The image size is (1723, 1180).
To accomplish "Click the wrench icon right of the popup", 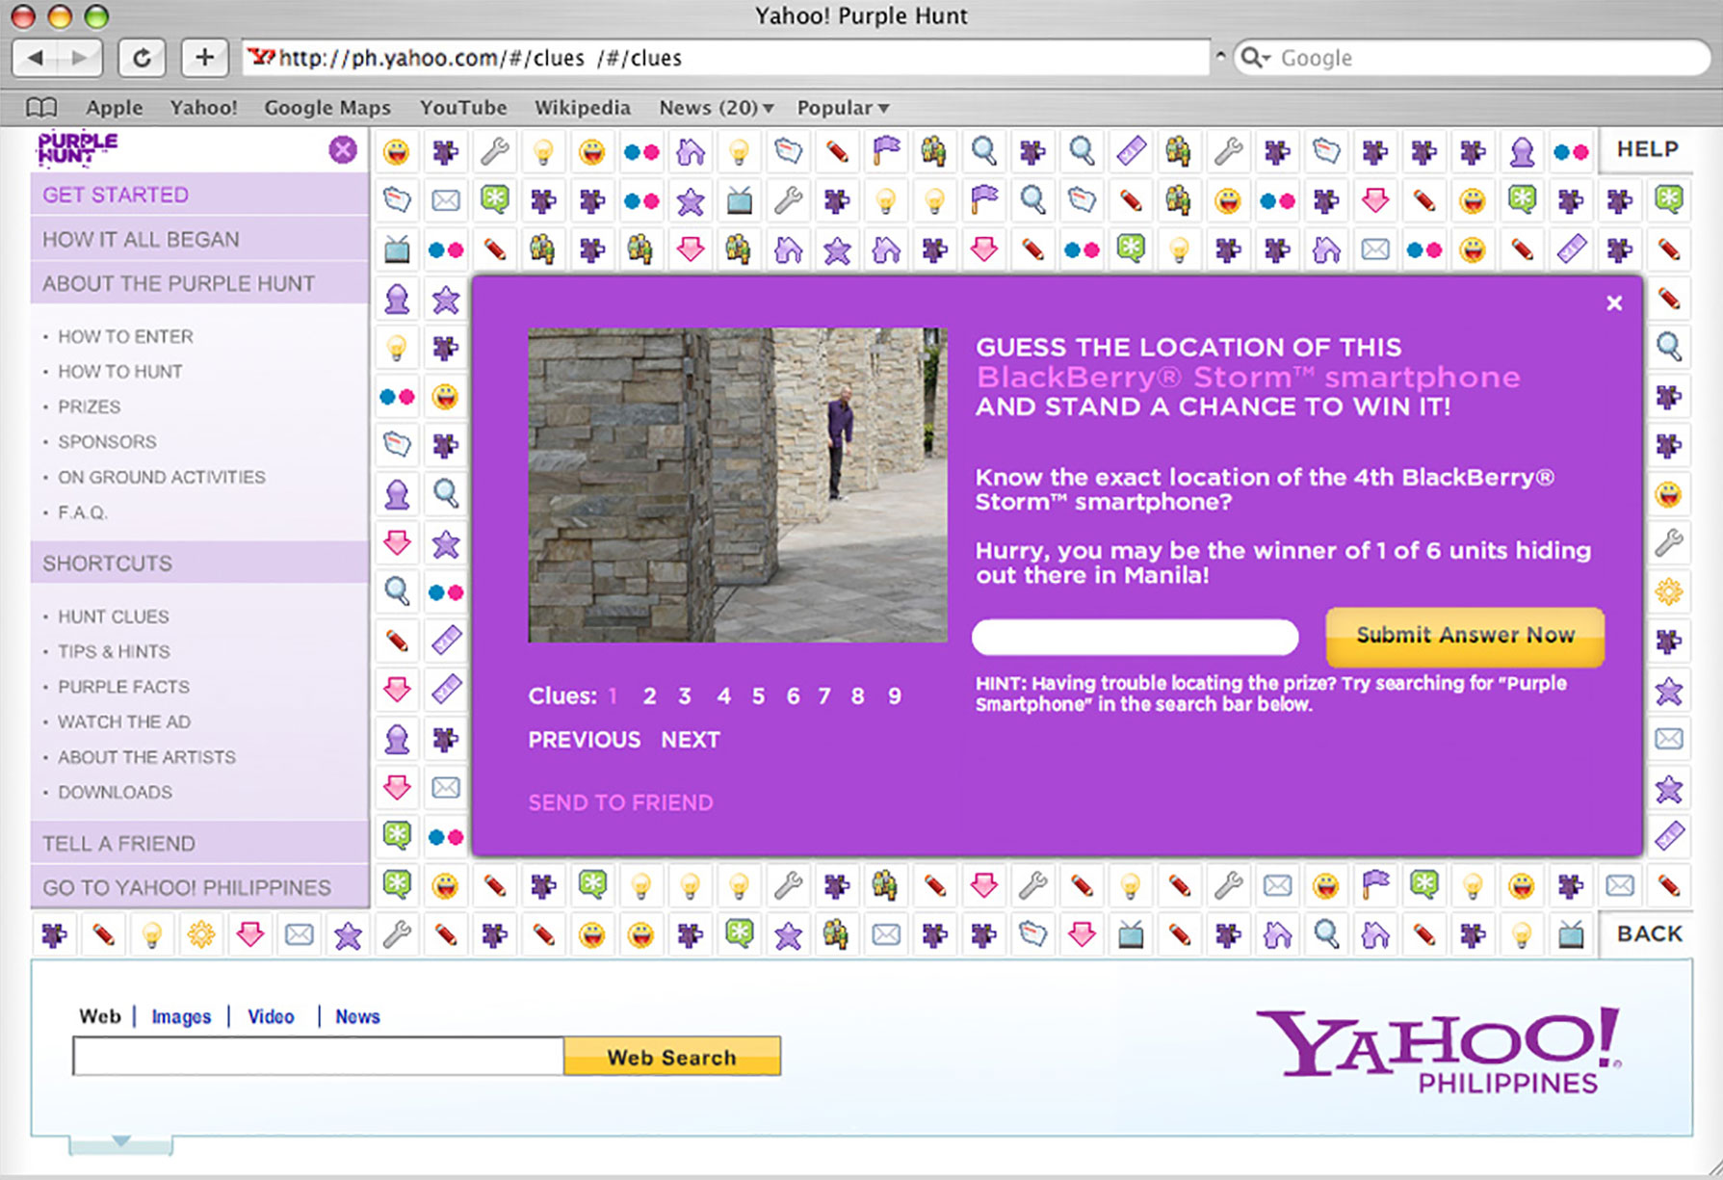I will click(1668, 543).
